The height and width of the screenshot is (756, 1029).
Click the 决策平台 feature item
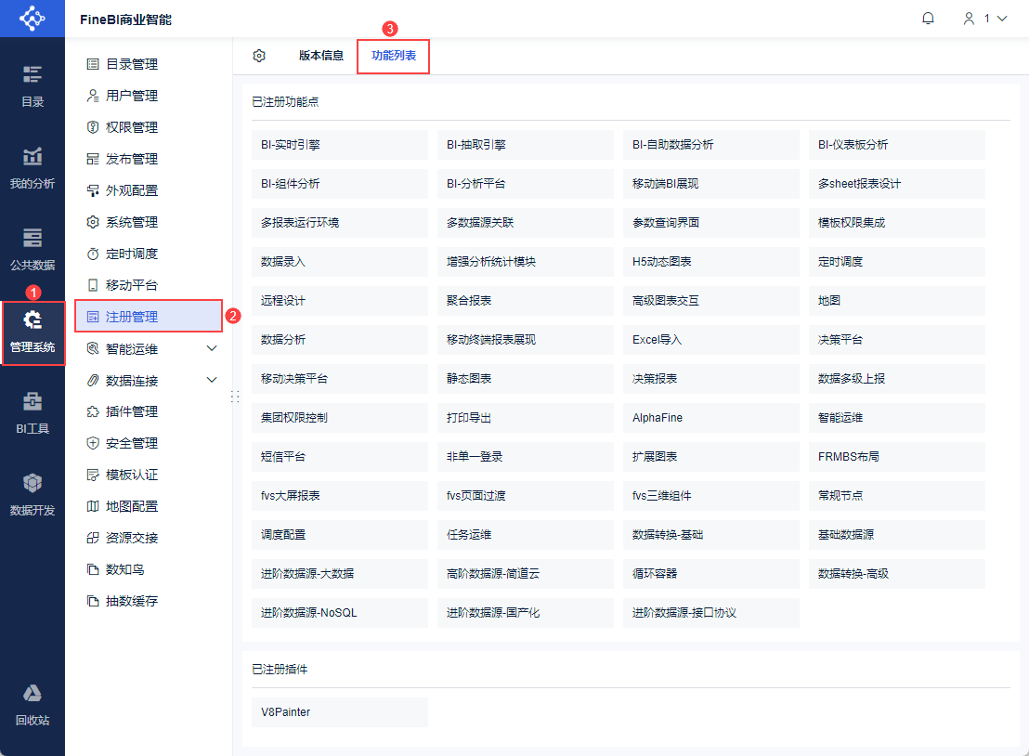pos(897,340)
